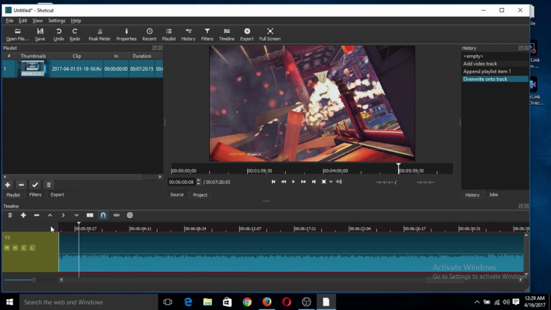Open Export tab below the playlist

(x=57, y=195)
